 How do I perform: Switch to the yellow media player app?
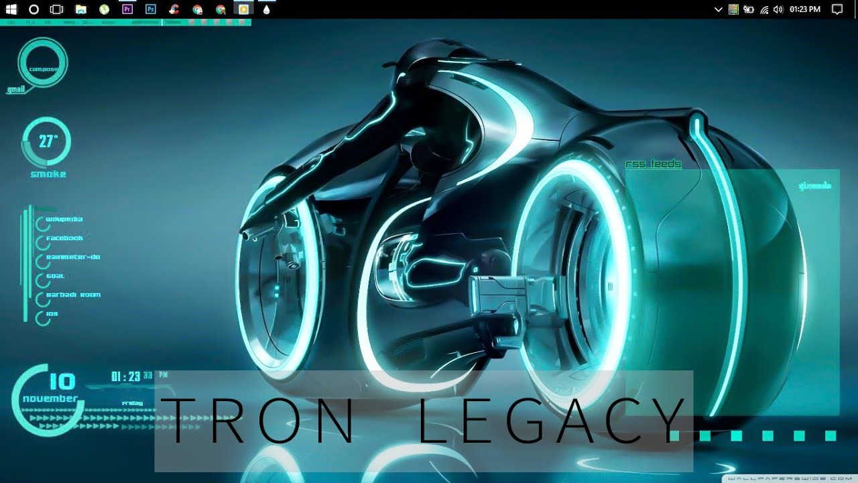tap(243, 9)
